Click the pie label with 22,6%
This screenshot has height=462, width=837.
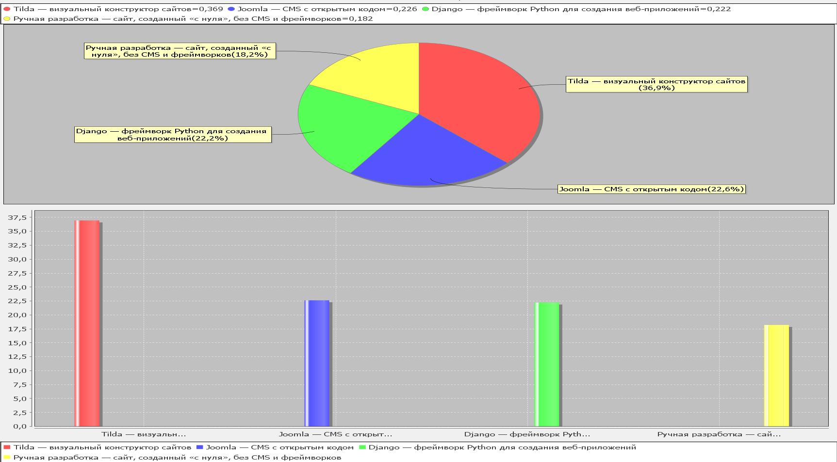click(x=651, y=189)
